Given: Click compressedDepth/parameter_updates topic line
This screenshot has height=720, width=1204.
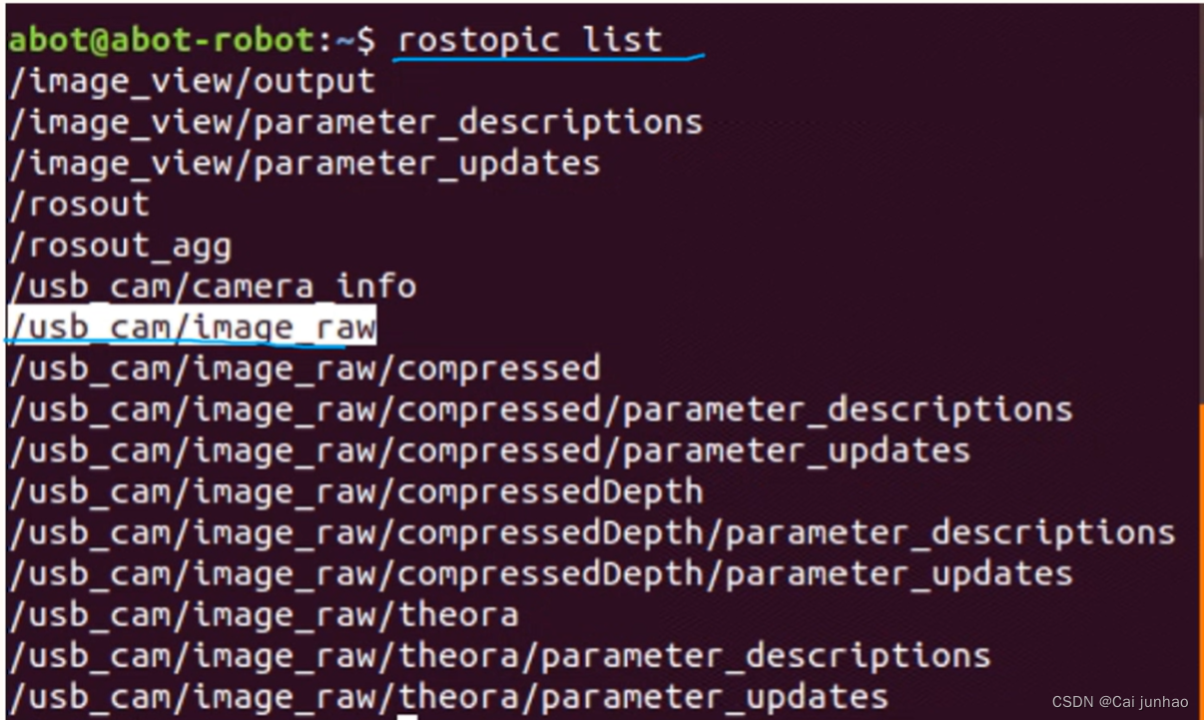Looking at the screenshot, I should click(x=540, y=573).
